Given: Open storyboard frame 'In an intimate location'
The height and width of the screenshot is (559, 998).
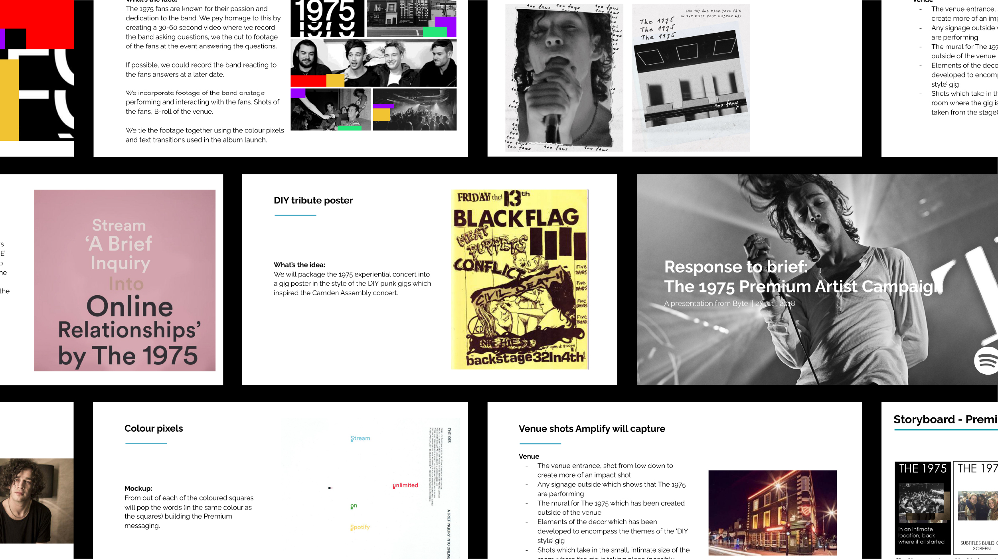Looking at the screenshot, I should [x=923, y=508].
